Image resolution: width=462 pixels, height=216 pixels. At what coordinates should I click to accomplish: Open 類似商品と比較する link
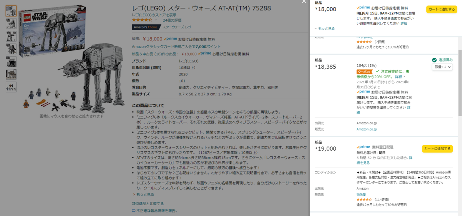point(148,203)
